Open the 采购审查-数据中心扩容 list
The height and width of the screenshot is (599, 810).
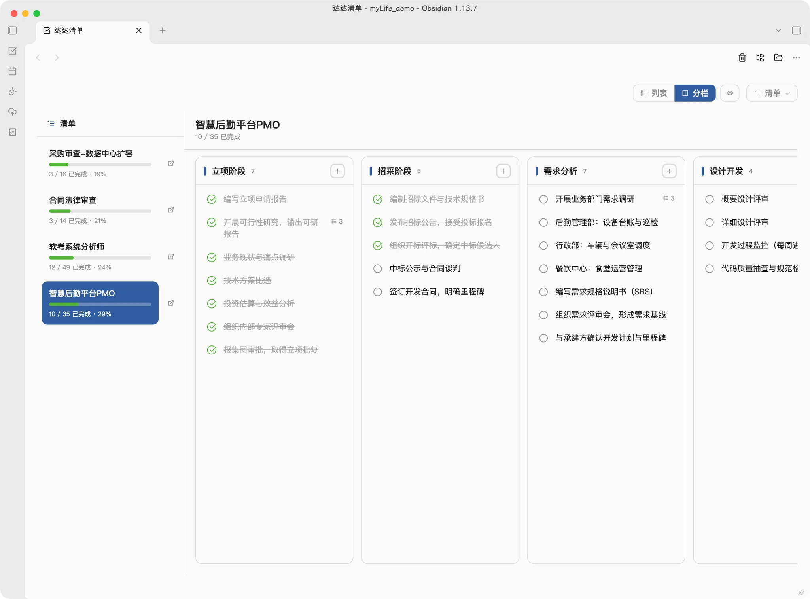[x=100, y=163]
